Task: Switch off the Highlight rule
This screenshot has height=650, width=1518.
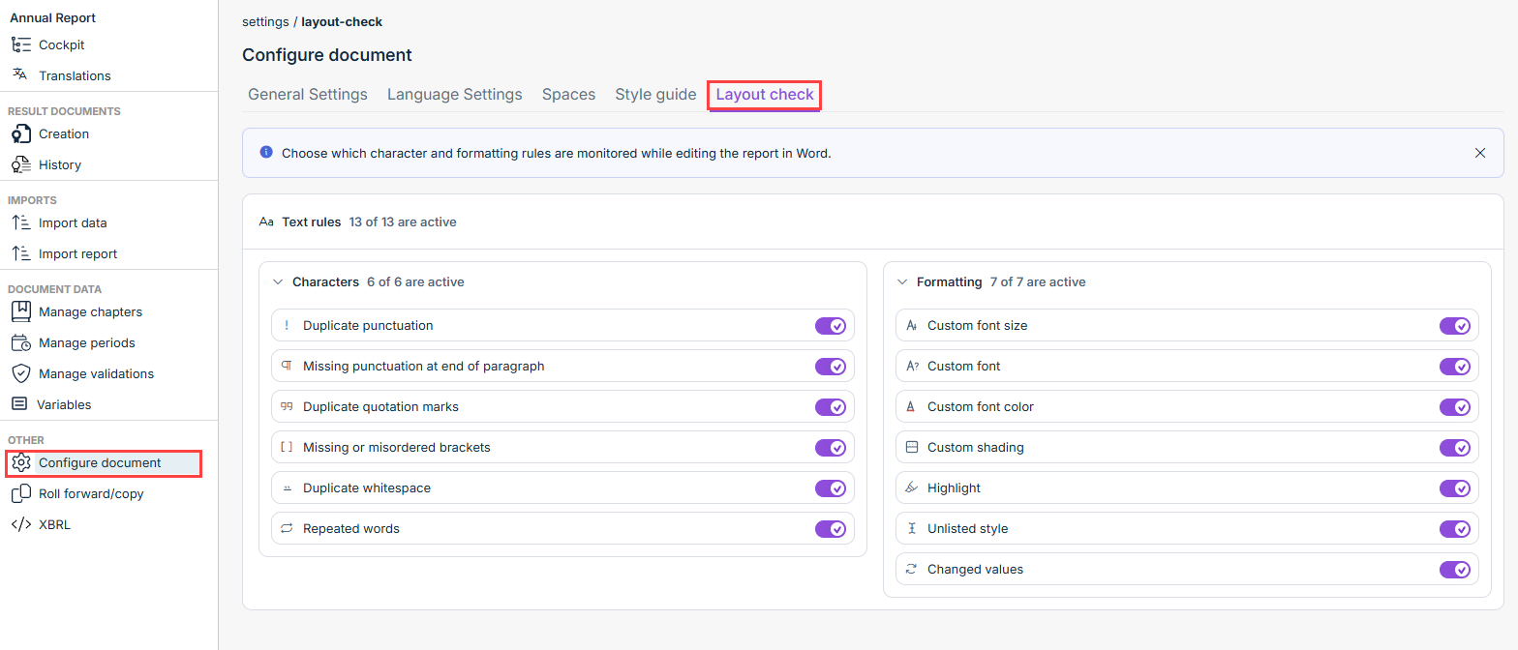Action: click(x=1455, y=488)
